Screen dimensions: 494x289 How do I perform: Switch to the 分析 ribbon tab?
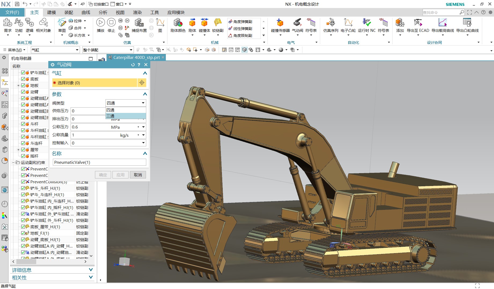(x=103, y=12)
